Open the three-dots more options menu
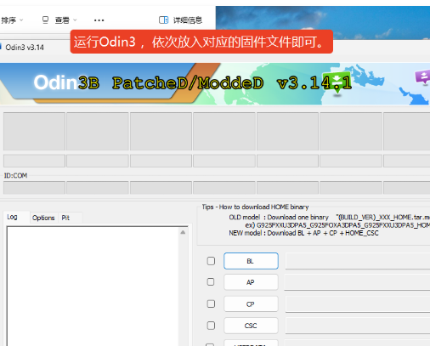The height and width of the screenshot is (346, 430). [x=99, y=20]
